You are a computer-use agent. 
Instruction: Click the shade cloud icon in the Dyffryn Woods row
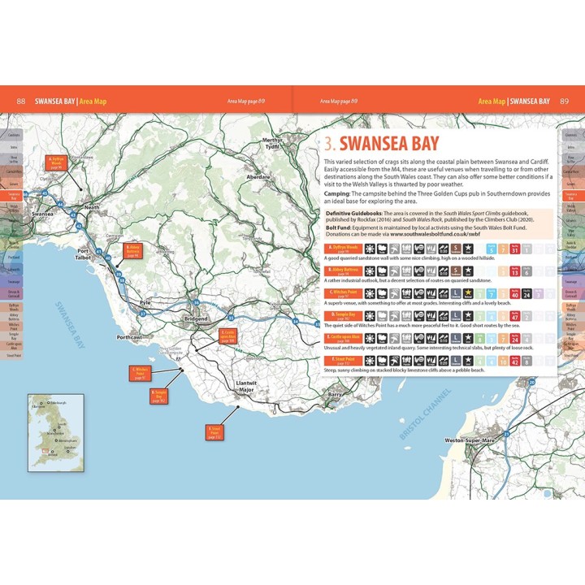tap(382, 249)
